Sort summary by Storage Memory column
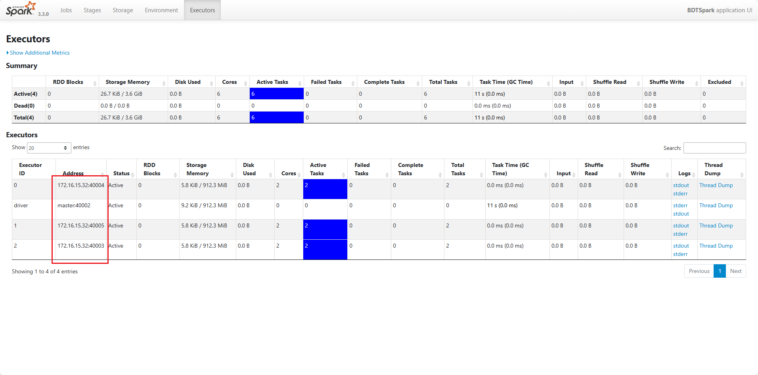Image resolution: width=758 pixels, height=375 pixels. 133,82
